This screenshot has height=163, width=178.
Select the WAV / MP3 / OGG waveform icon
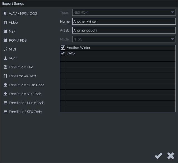pos(6,13)
